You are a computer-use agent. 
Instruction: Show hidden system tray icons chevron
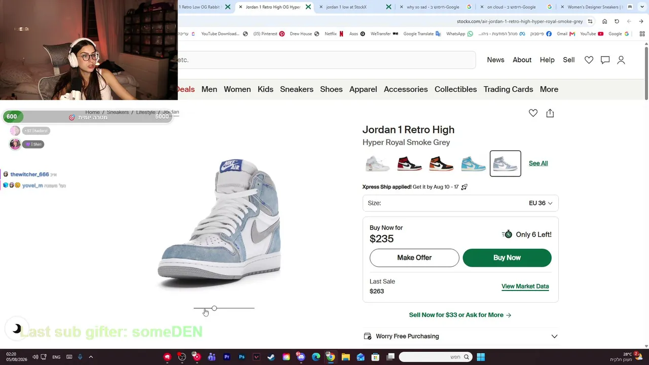point(91,357)
